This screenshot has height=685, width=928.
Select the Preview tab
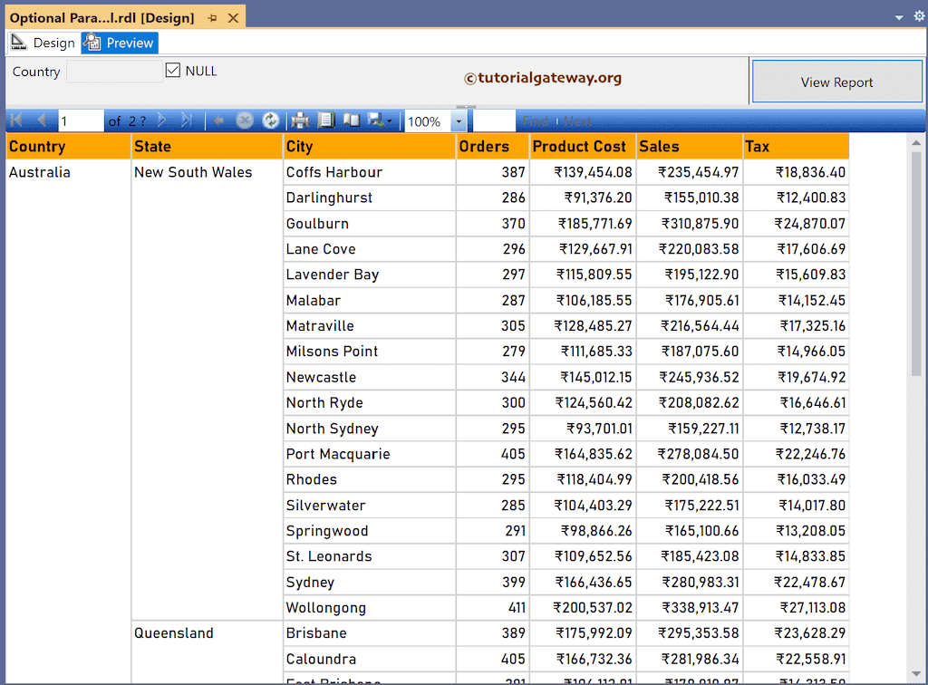(119, 42)
